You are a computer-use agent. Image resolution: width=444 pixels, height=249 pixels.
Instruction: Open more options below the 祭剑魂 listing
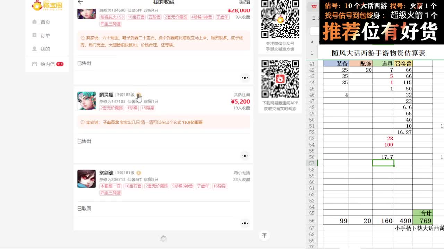245,223
